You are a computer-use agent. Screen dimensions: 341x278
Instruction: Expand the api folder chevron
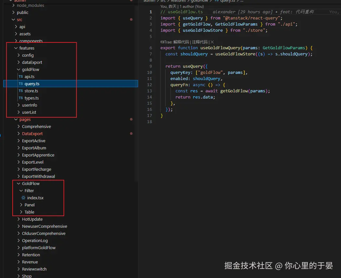click(x=16, y=27)
